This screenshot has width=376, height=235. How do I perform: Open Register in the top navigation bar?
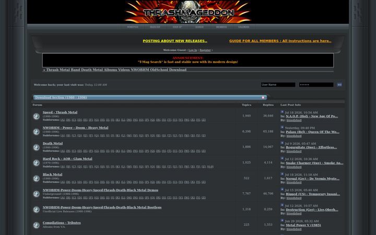click(x=155, y=27)
